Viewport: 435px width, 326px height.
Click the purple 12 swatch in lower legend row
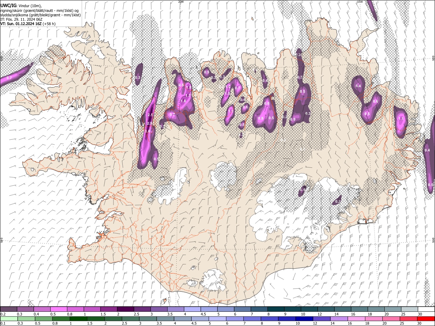coord(321,319)
